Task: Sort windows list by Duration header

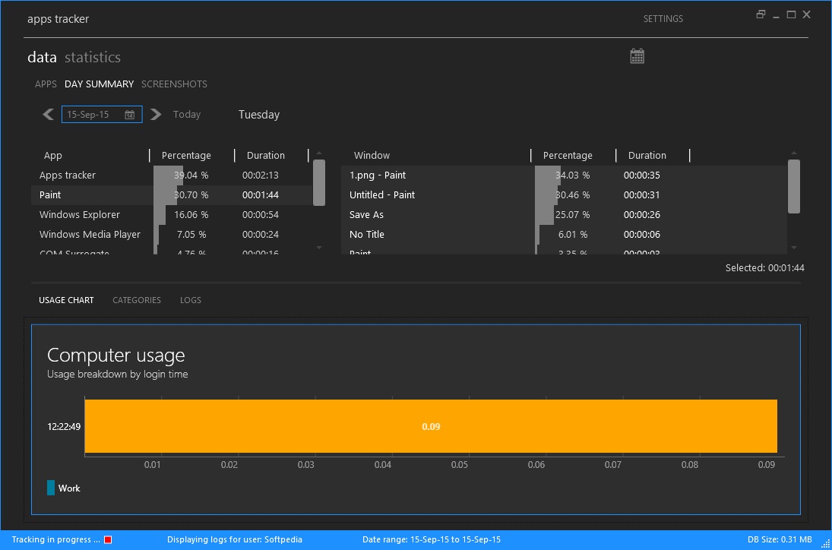Action: tap(647, 156)
